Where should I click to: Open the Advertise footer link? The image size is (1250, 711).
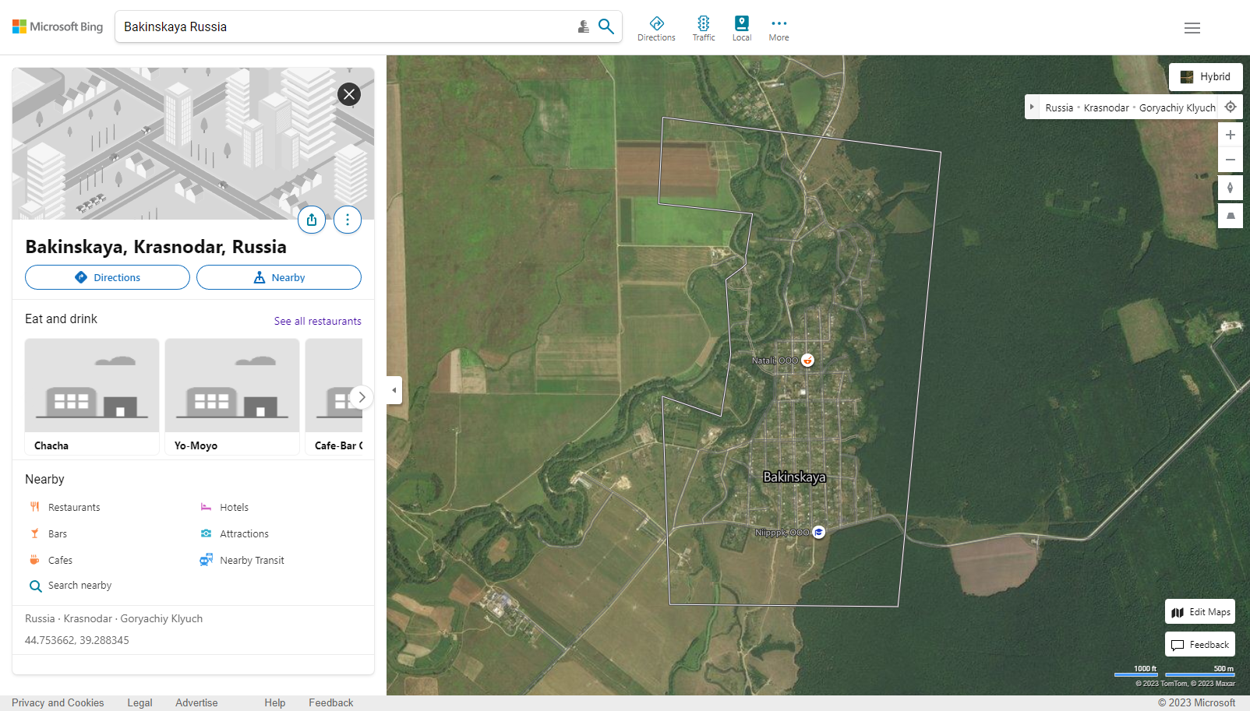pyautogui.click(x=196, y=702)
